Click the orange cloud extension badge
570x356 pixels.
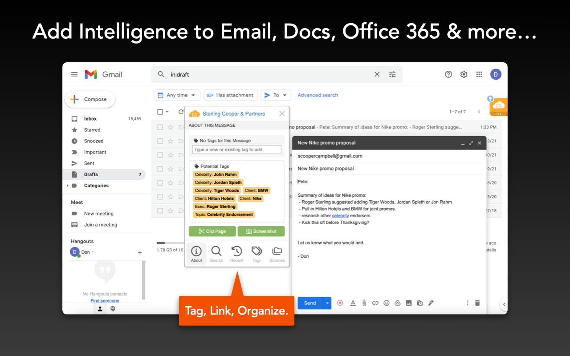pos(498,106)
